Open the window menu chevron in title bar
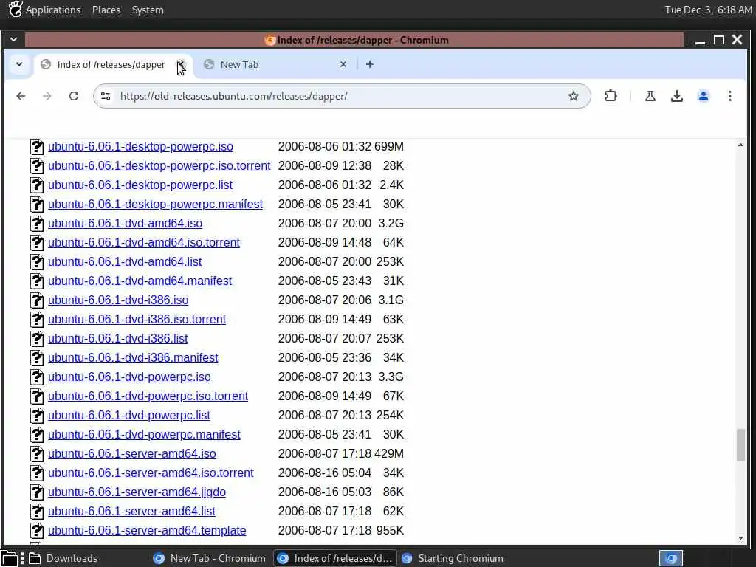The width and height of the screenshot is (756, 567). [13, 40]
